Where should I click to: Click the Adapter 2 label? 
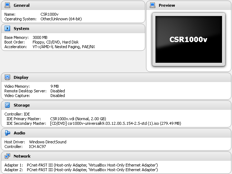(14, 170)
